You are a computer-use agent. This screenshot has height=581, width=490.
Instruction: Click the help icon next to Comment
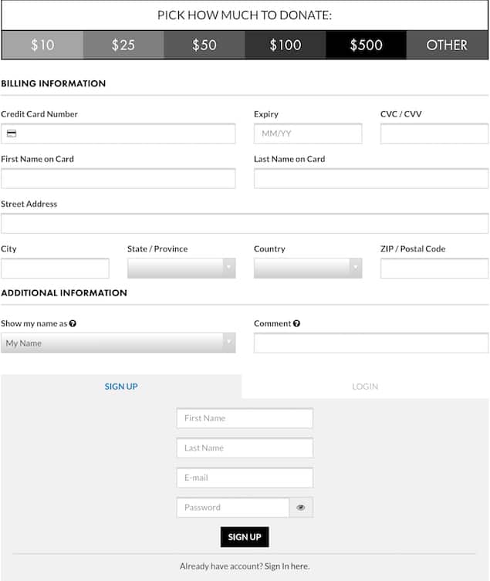(x=296, y=323)
